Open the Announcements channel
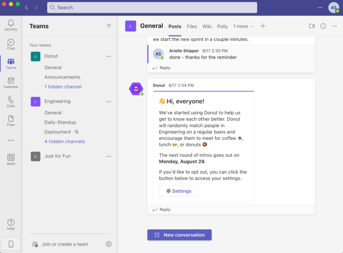The height and width of the screenshot is (253, 343). (x=62, y=77)
